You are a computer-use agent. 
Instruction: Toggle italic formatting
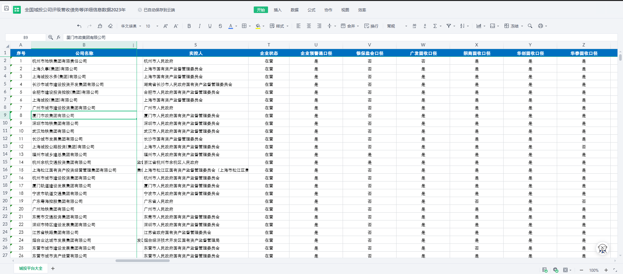pyautogui.click(x=200, y=26)
